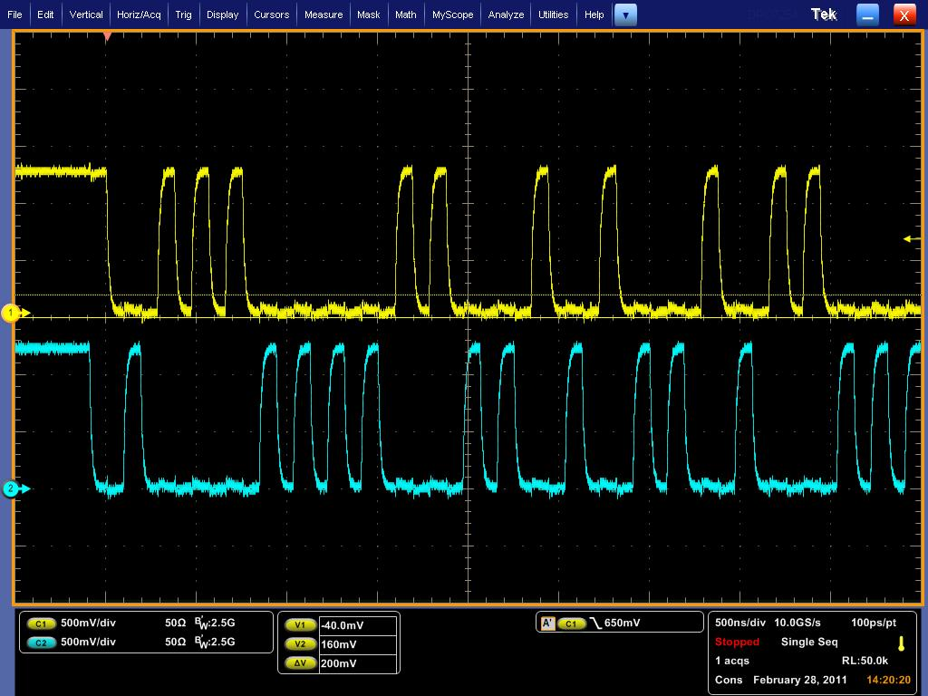Click the V1 cursor badge

[299, 625]
